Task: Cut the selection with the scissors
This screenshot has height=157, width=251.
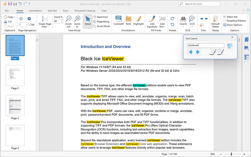Action: [x=8, y=22]
